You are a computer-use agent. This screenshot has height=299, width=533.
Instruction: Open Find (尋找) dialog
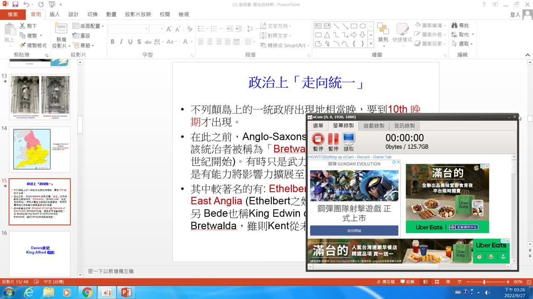point(460,26)
